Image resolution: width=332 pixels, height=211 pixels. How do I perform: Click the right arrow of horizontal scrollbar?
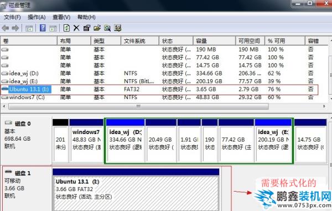pyautogui.click(x=324, y=106)
